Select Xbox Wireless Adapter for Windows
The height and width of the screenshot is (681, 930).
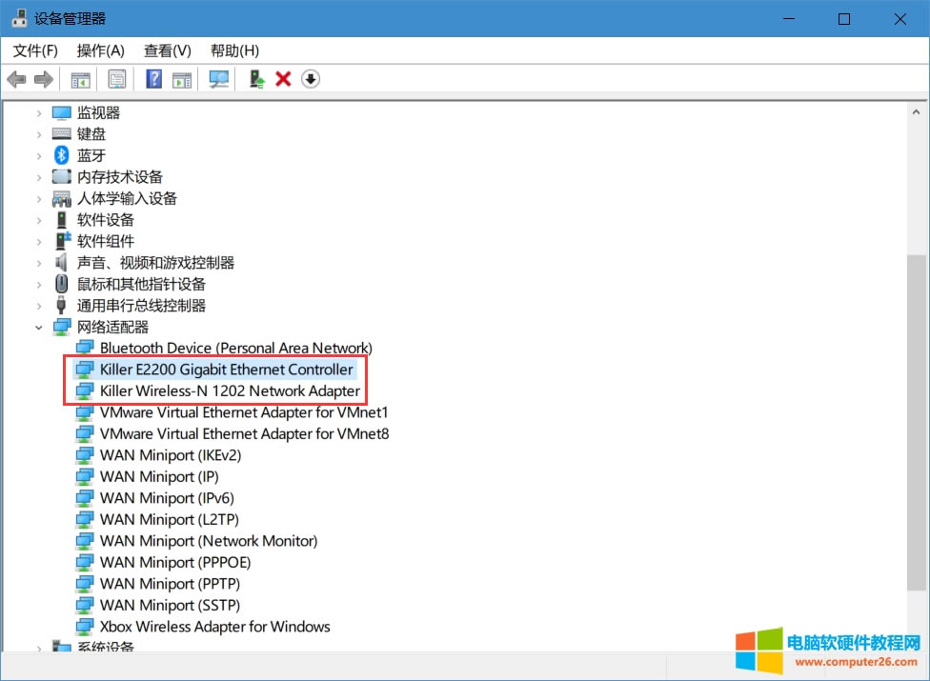point(215,627)
